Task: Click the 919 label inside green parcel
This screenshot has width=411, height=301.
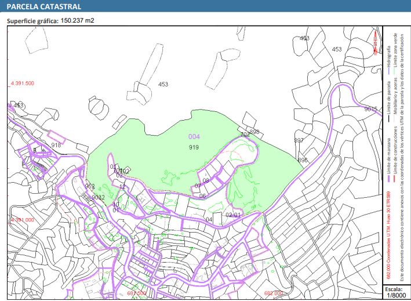Action: (194, 148)
